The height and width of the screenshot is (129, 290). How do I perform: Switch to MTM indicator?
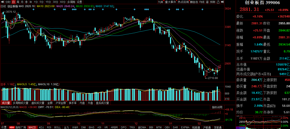click(x=158, y=127)
